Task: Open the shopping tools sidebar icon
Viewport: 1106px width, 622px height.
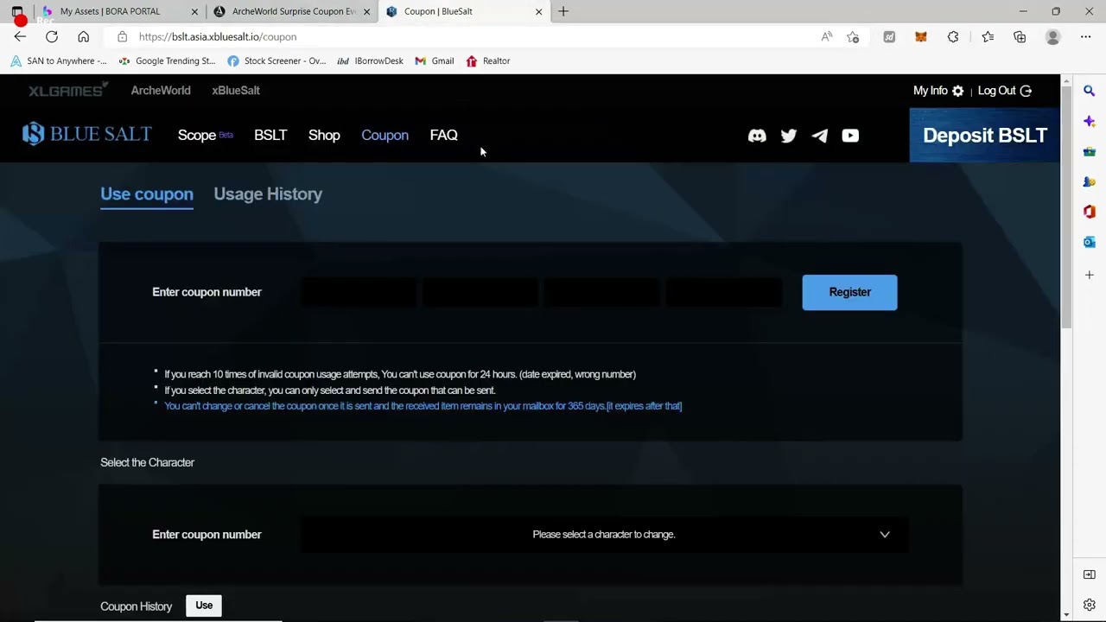Action: tap(1090, 152)
